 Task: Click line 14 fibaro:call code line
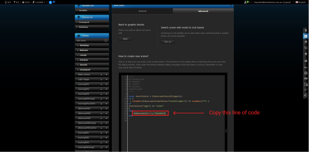coord(150,113)
